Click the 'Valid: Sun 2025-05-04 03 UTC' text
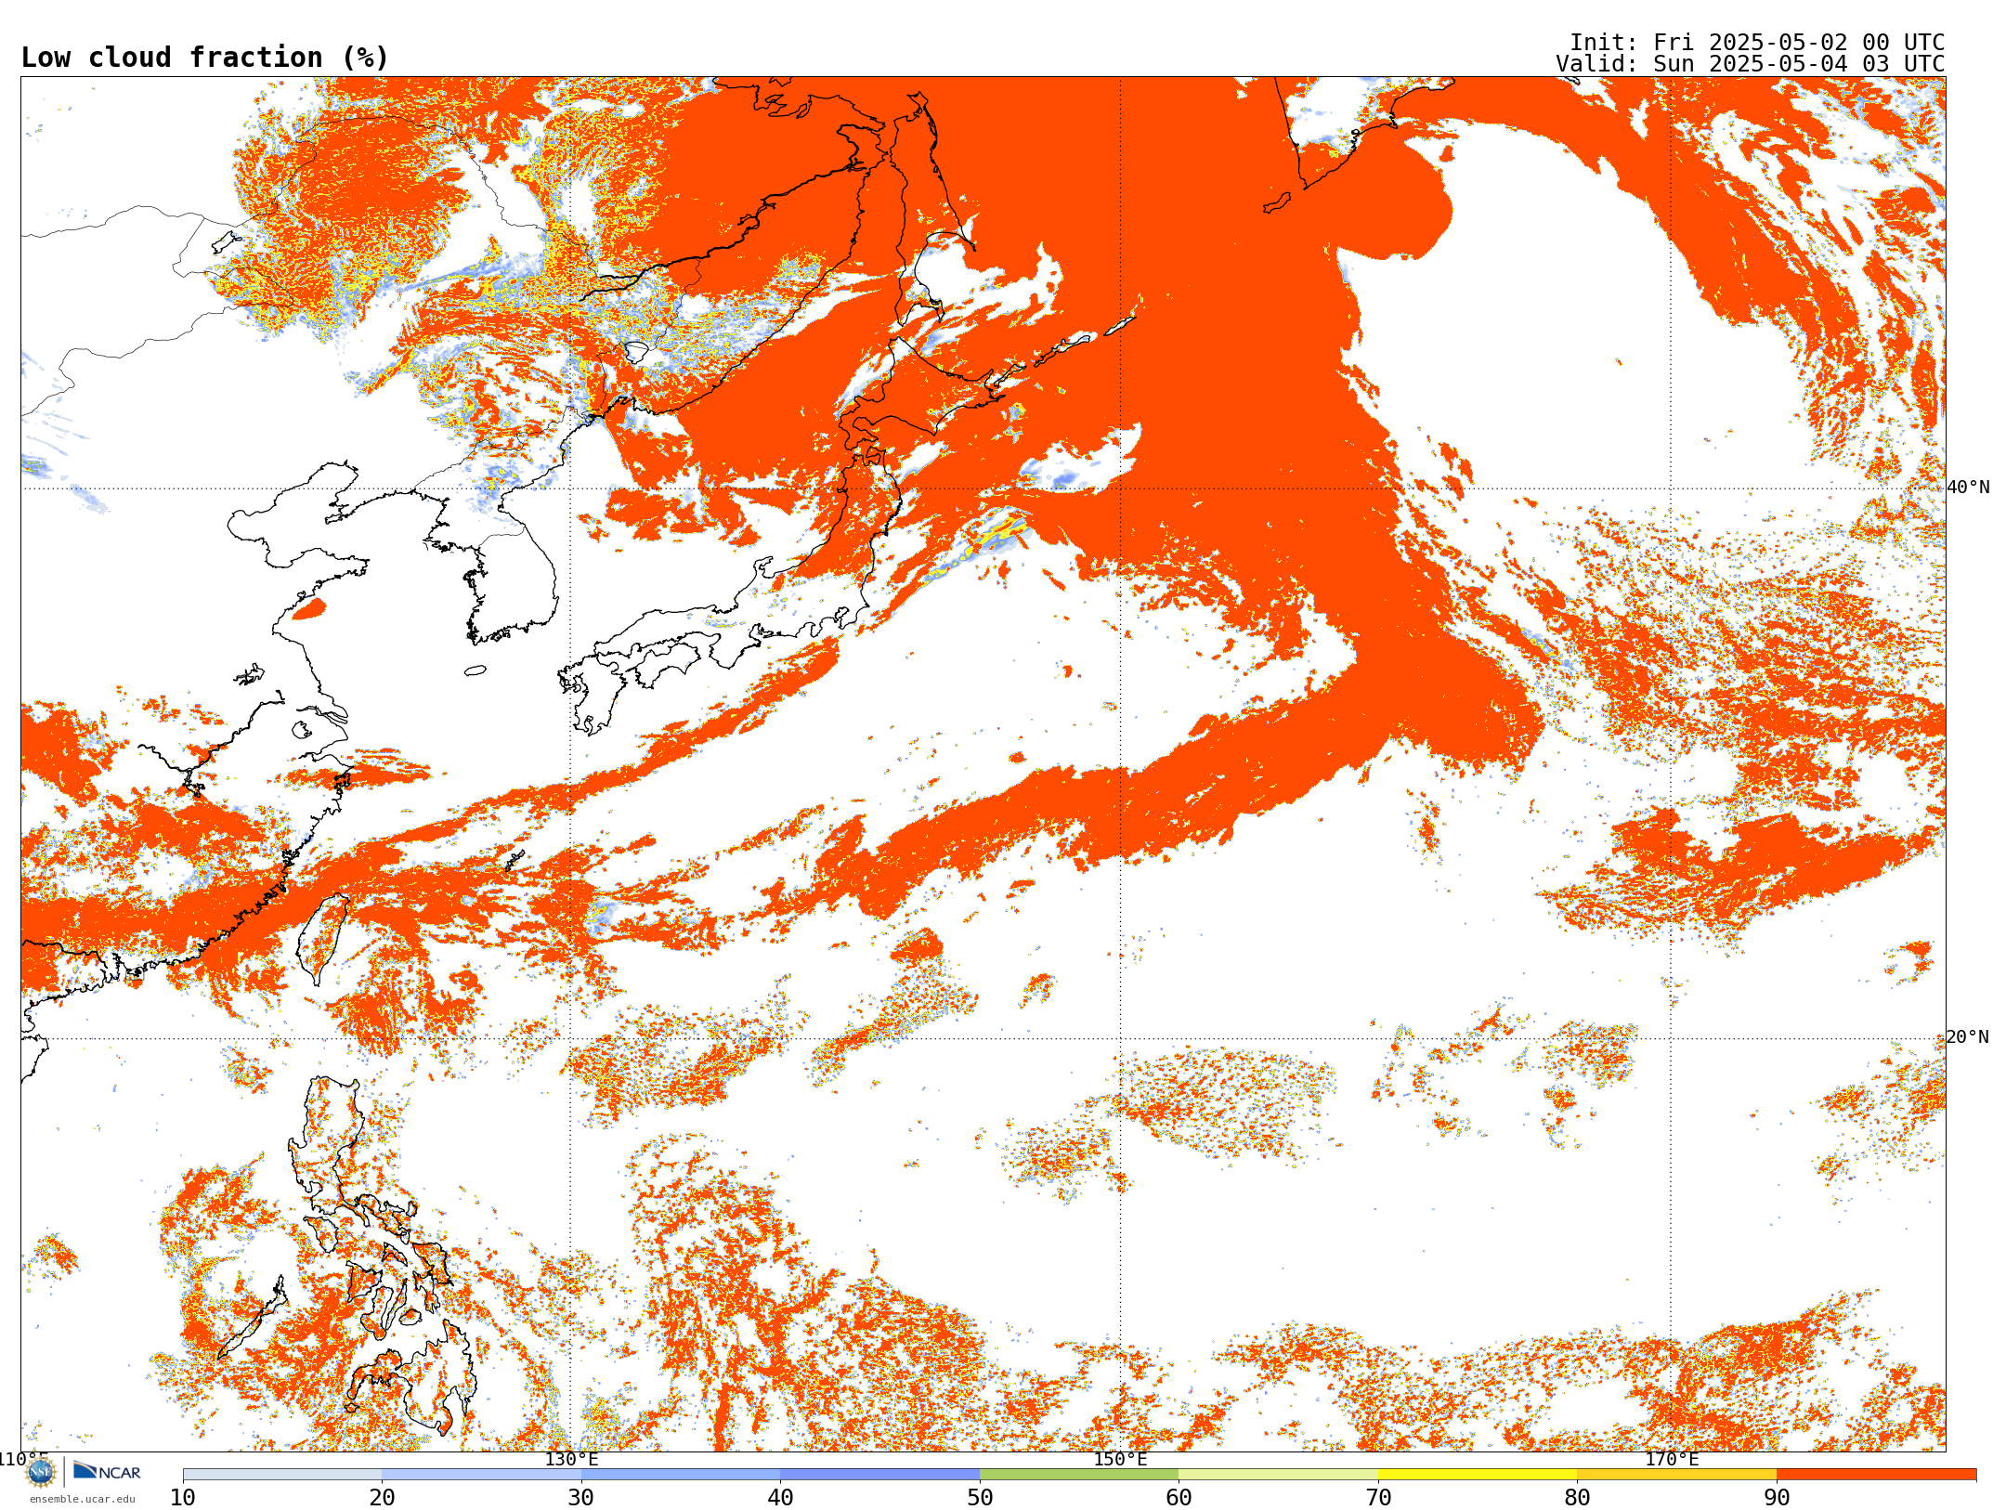Image resolution: width=2006 pixels, height=1510 pixels. (1750, 64)
